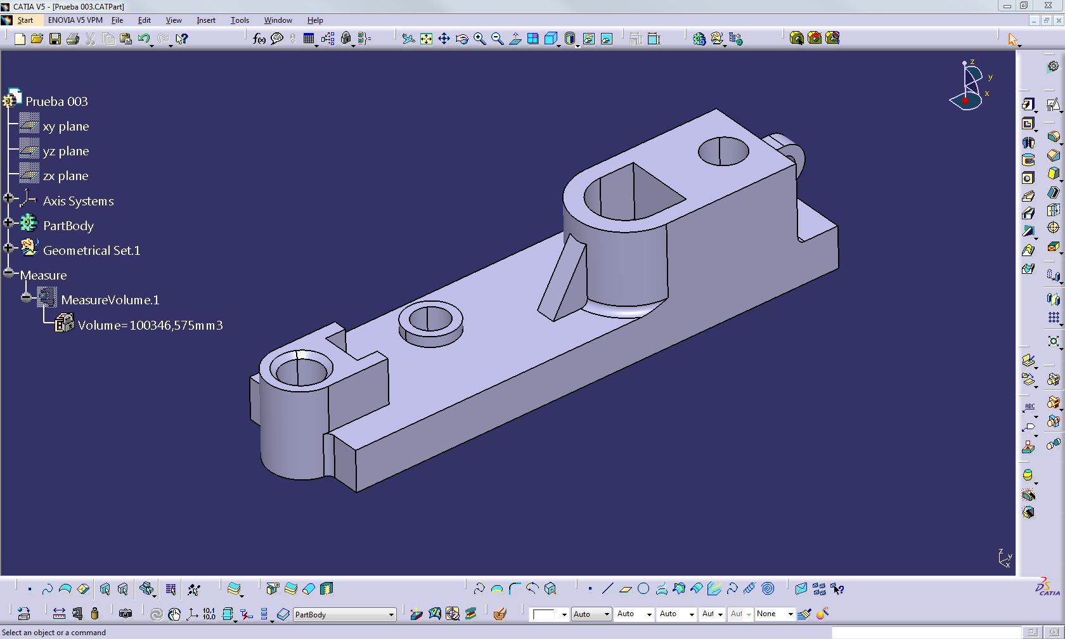The image size is (1065, 639).
Task: Open the View menu
Action: (x=174, y=20)
